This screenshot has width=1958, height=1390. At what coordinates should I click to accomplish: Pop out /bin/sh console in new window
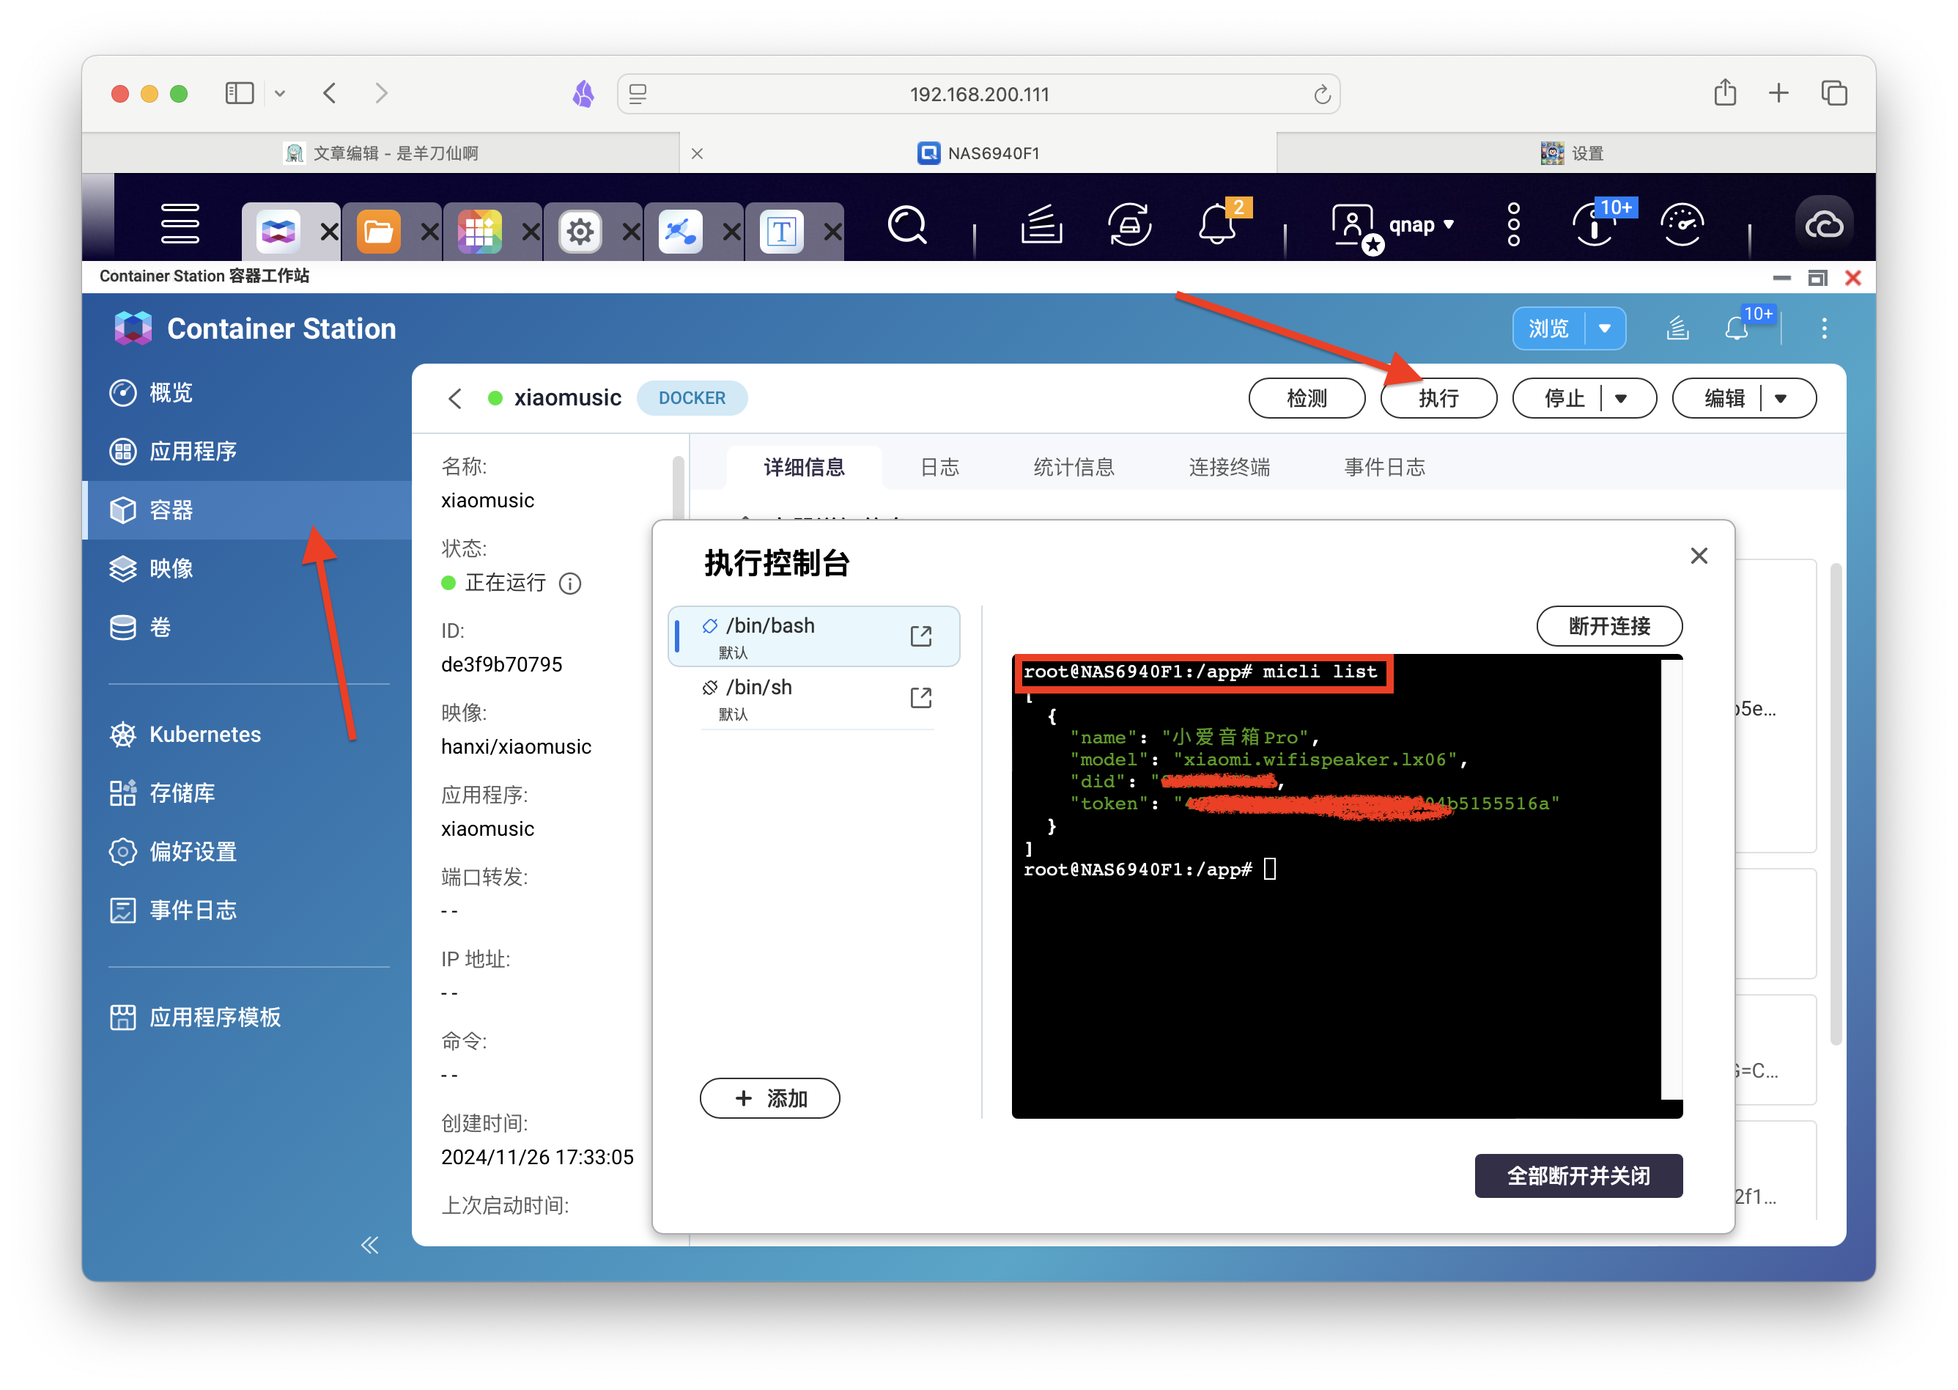click(920, 698)
